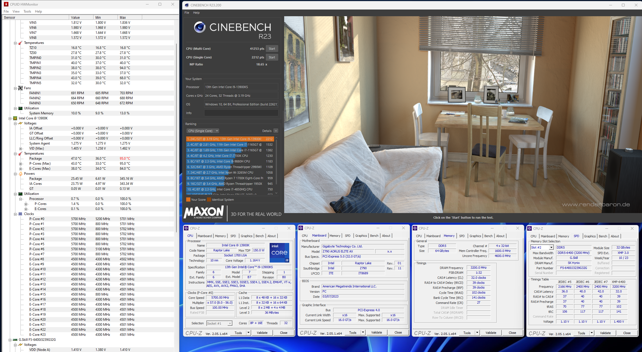Image resolution: width=642 pixels, height=352 pixels.
Task: Click the Cinebench sphere logo
Action: pos(200,27)
